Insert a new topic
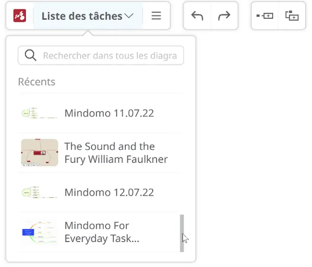The width and height of the screenshot is (312, 267). pyautogui.click(x=265, y=16)
